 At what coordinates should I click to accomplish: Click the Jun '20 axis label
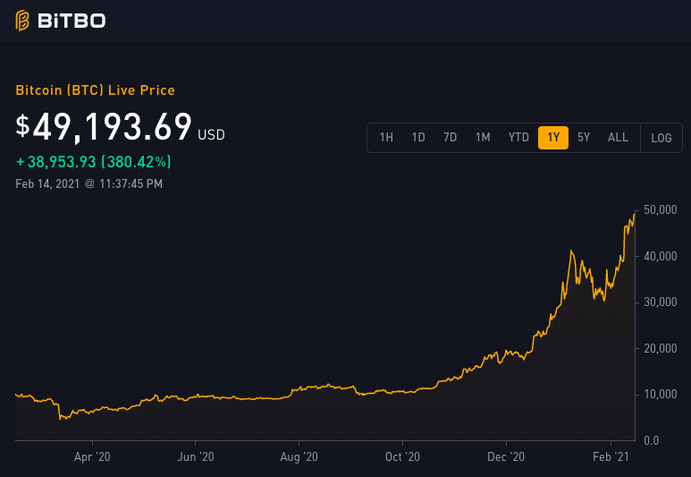click(x=196, y=456)
